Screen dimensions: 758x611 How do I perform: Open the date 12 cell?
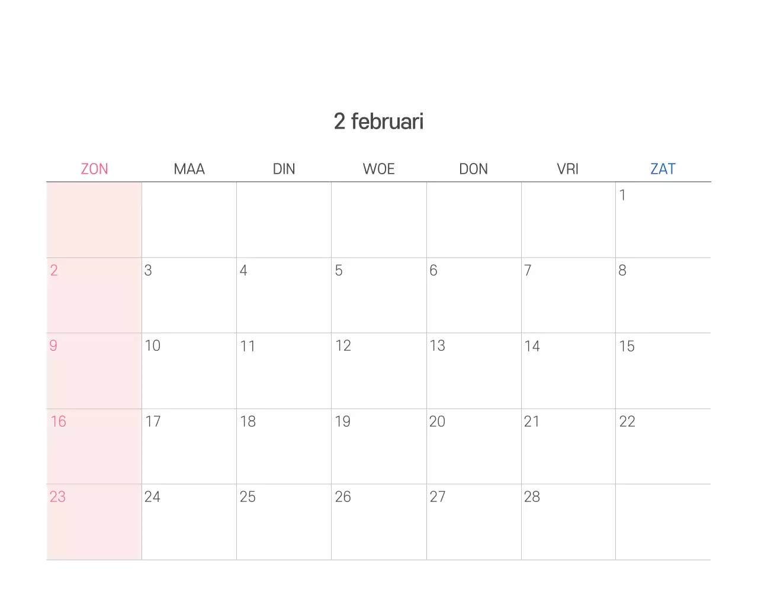click(378, 370)
